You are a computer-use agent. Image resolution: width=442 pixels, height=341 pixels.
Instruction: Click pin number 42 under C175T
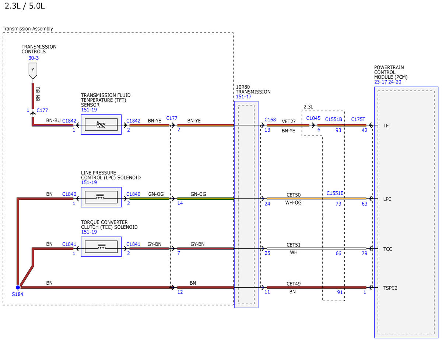pos(365,130)
